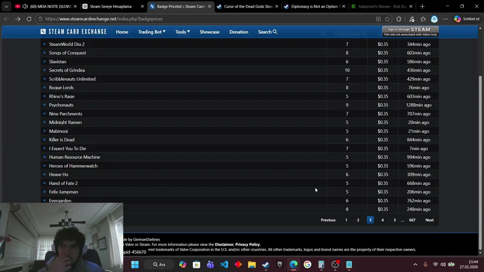Go to page 1 of the pricelist
484x272 pixels.
tap(346, 220)
